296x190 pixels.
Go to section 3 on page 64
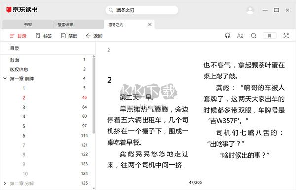[x=47, y=107]
